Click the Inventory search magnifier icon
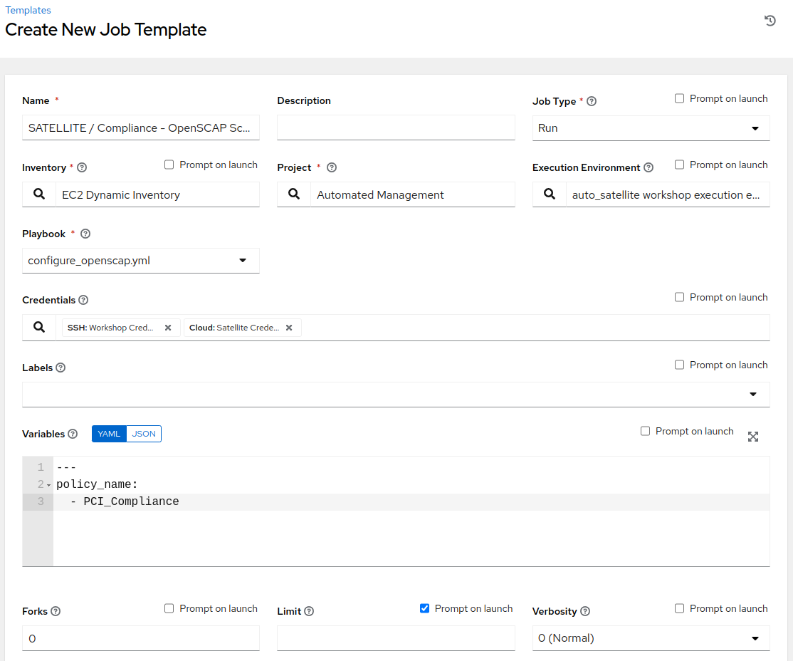793x661 pixels. 39,194
